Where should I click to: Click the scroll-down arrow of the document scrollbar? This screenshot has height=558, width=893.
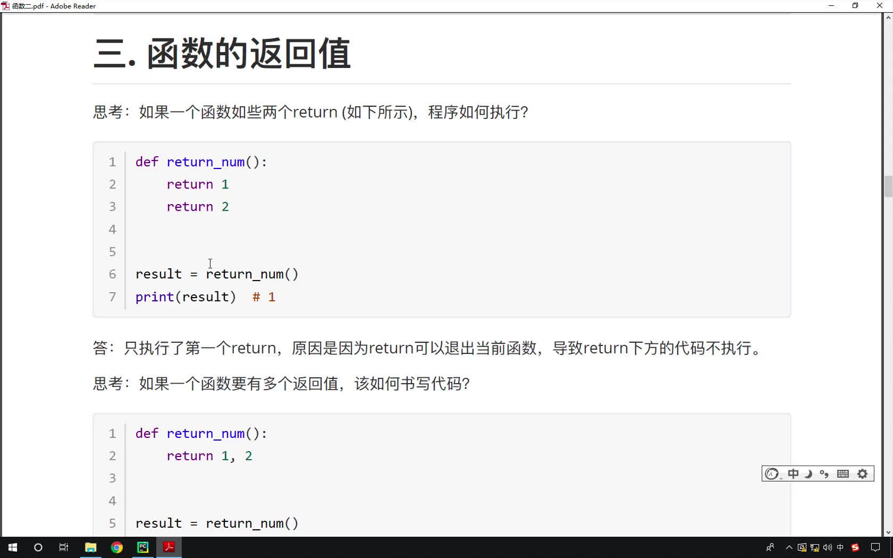tap(888, 532)
